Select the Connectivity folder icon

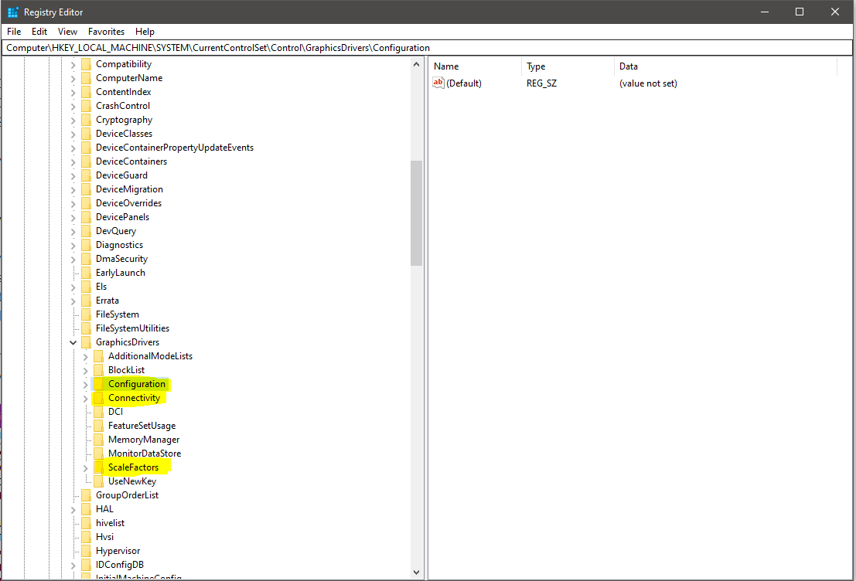click(98, 398)
